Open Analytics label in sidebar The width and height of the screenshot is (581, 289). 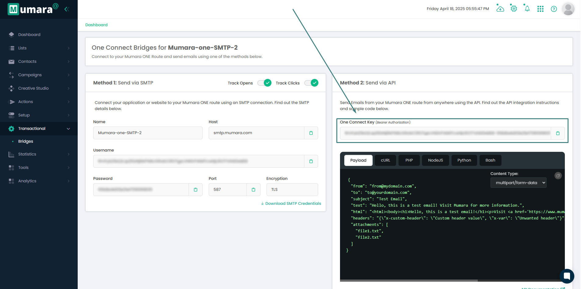click(27, 181)
